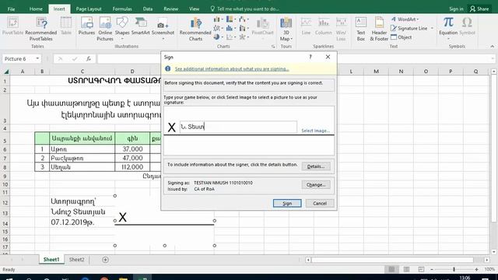Select cell containing 37,000

tap(132, 149)
